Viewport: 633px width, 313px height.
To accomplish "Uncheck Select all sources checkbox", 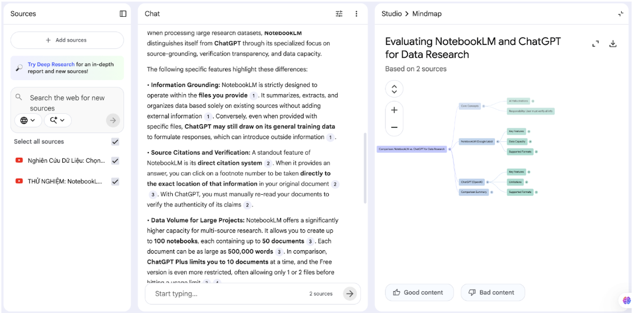I will pyautogui.click(x=115, y=142).
